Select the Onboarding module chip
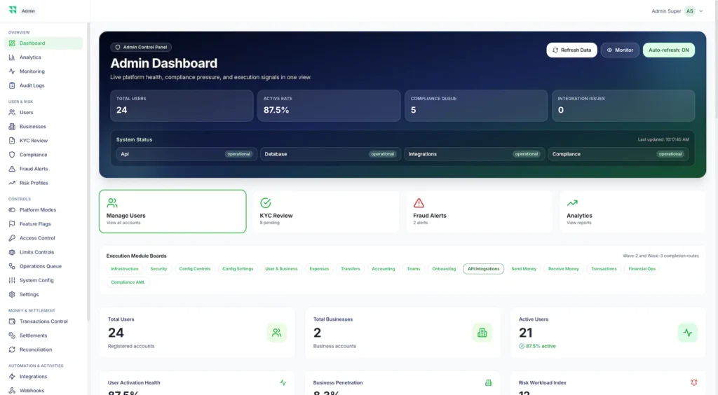 pyautogui.click(x=444, y=269)
